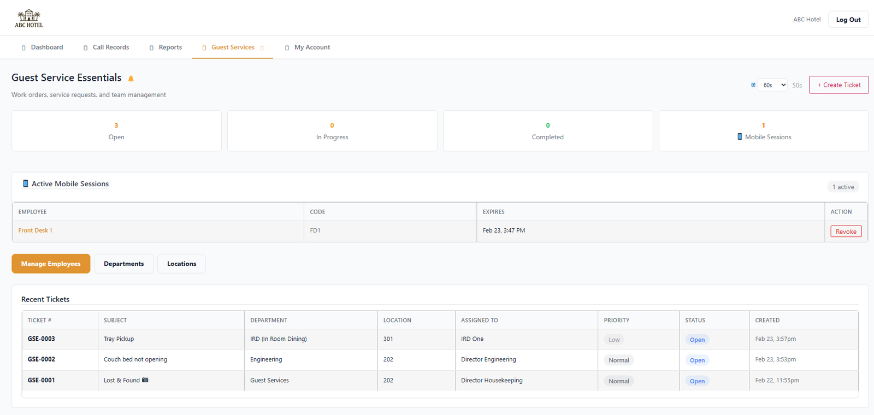Open the Departments section
This screenshot has width=874, height=415.
pos(124,264)
